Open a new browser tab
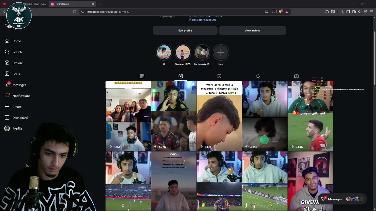The width and height of the screenshot is (376, 211). click(x=100, y=4)
